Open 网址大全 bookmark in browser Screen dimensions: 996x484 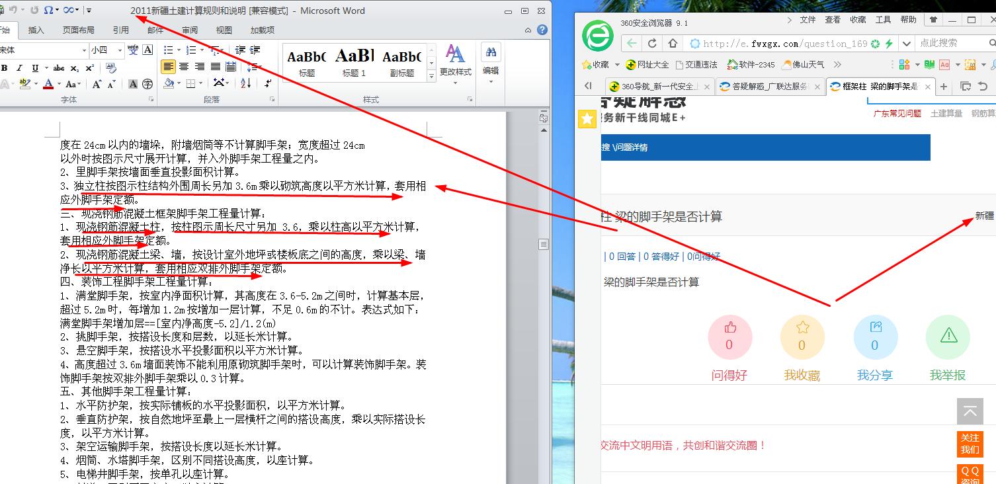click(x=647, y=65)
